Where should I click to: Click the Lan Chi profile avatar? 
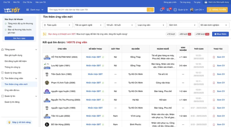(x=192, y=10)
